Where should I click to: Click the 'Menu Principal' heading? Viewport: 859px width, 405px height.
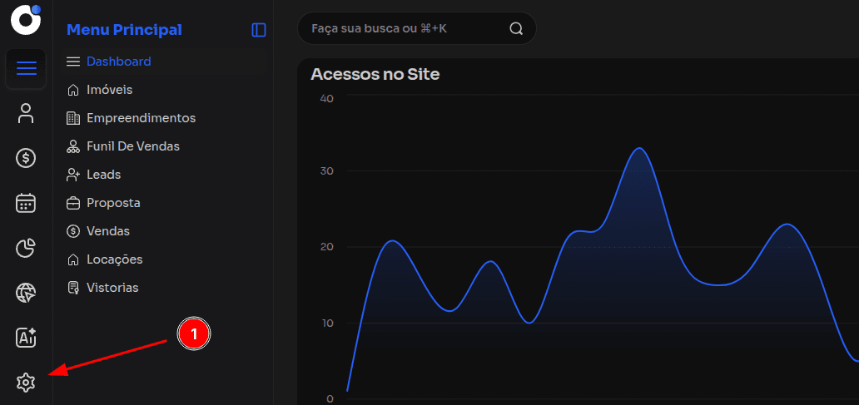click(124, 30)
